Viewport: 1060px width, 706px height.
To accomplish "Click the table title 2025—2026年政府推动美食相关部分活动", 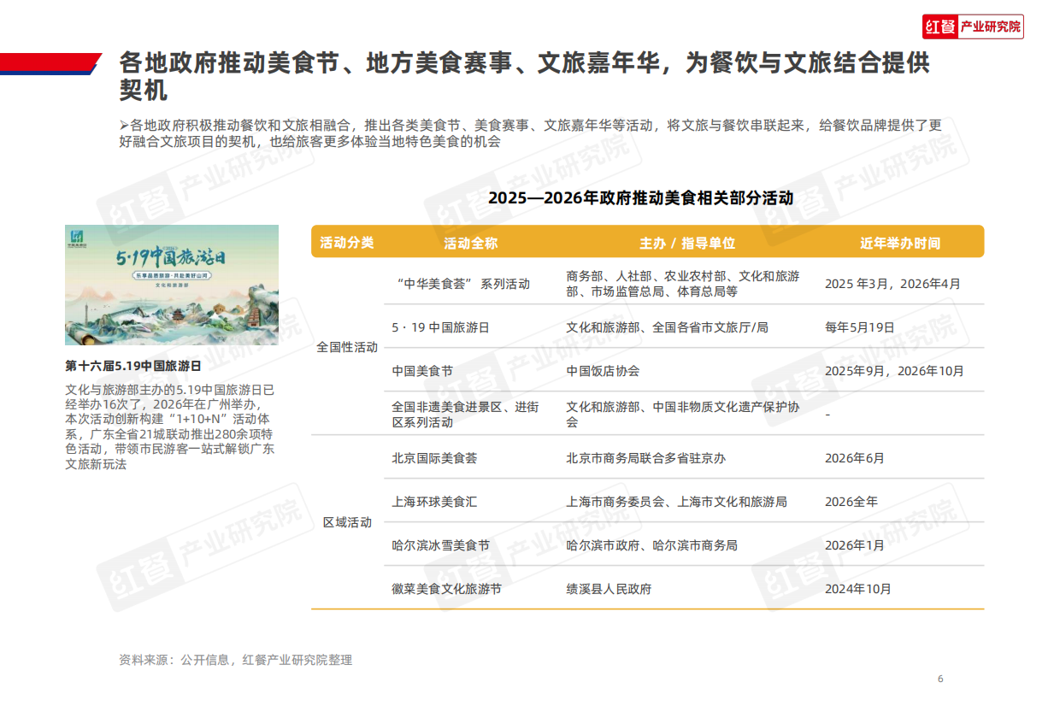I will point(640,198).
